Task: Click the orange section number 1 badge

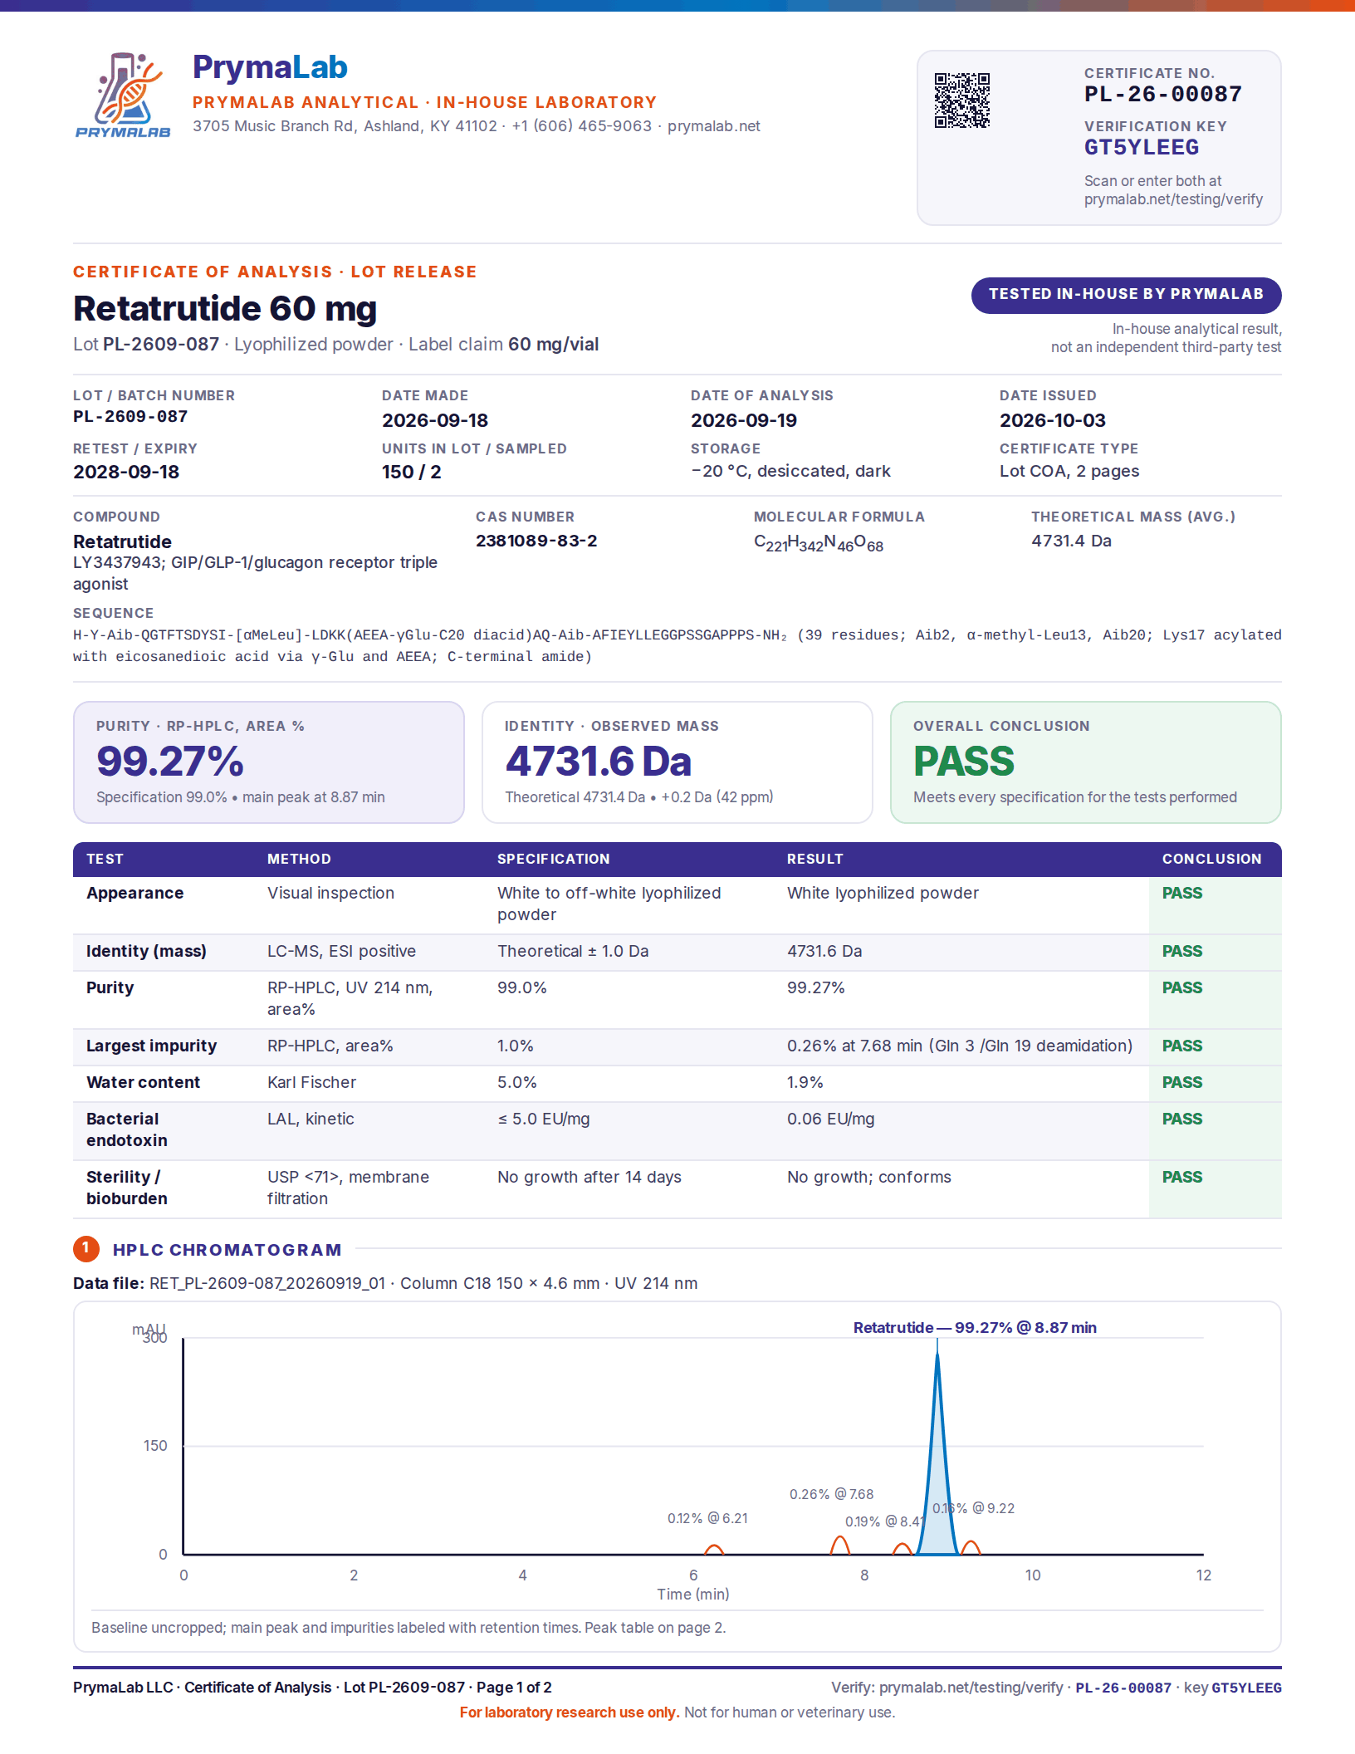Action: (86, 1248)
